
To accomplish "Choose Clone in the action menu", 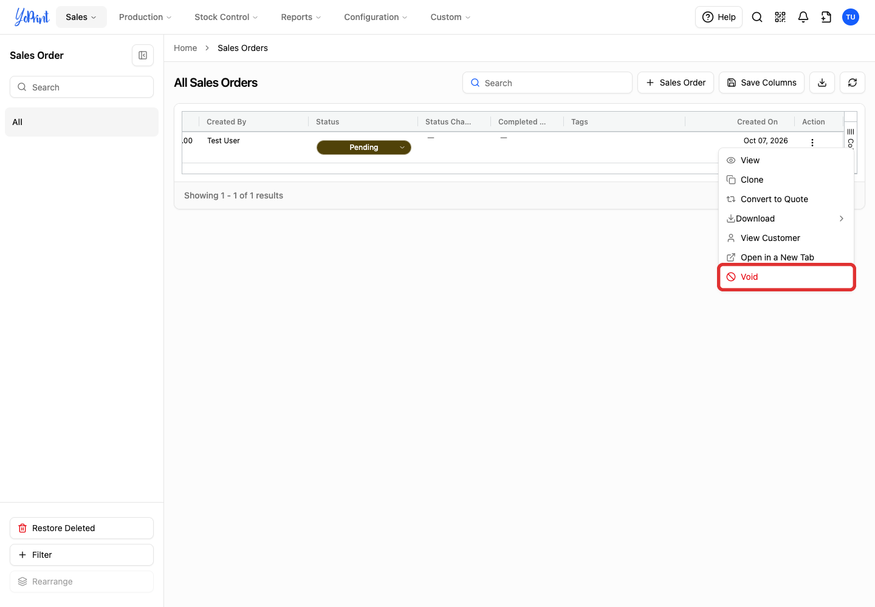I will click(x=786, y=180).
